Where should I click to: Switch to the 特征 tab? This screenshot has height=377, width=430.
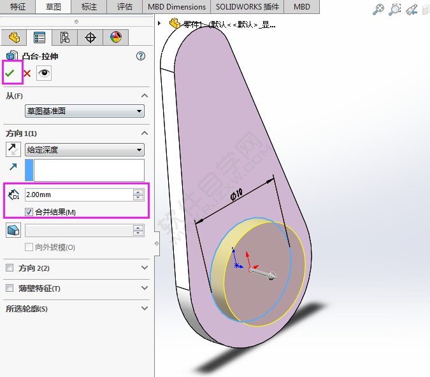(x=18, y=6)
